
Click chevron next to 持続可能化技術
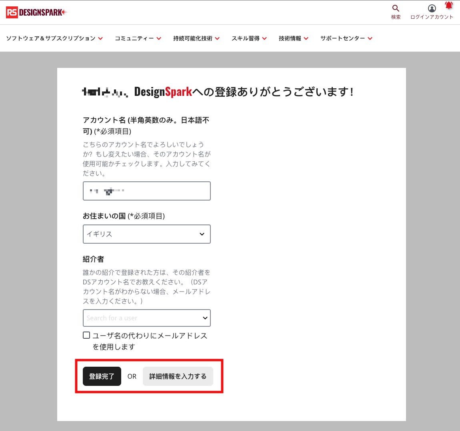point(217,38)
